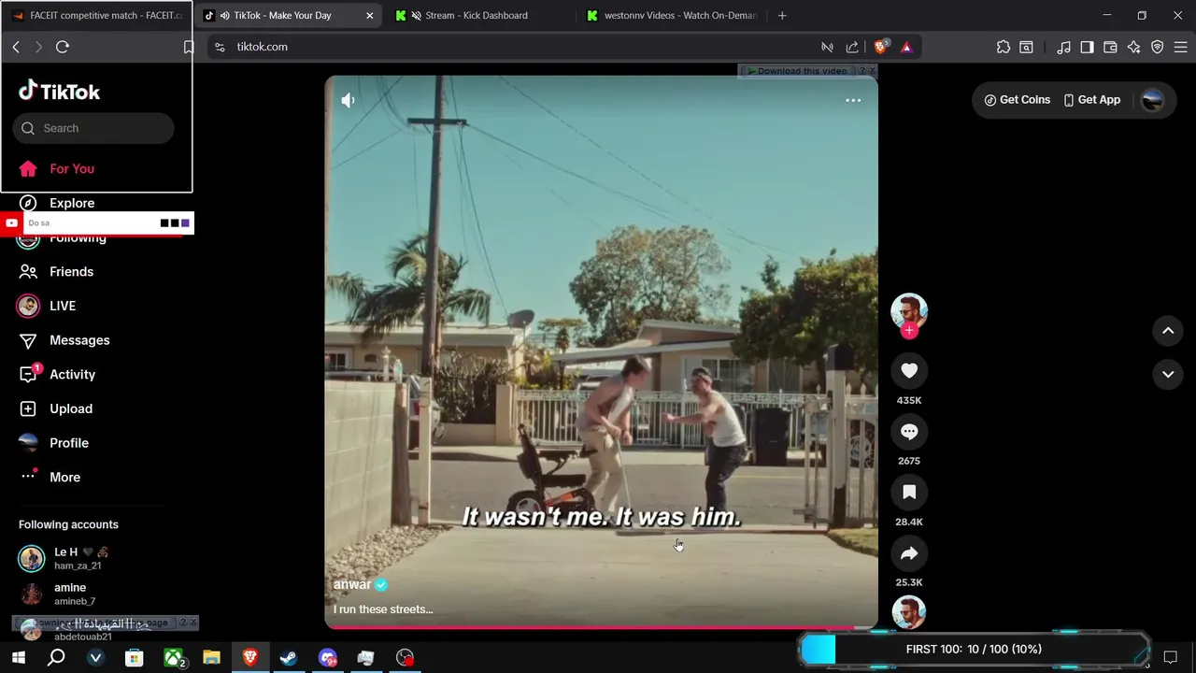This screenshot has width=1196, height=673.
Task: Open the browser extensions puzzle icon
Action: tap(1004, 47)
